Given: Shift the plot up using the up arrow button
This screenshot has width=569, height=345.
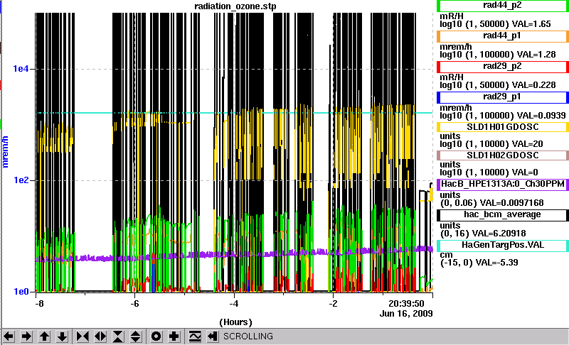Looking at the screenshot, I should point(44,336).
